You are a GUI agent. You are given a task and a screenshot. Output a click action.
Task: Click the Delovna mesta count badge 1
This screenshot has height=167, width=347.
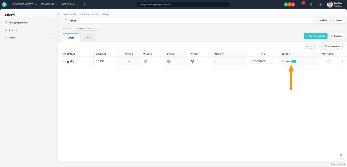(x=329, y=61)
